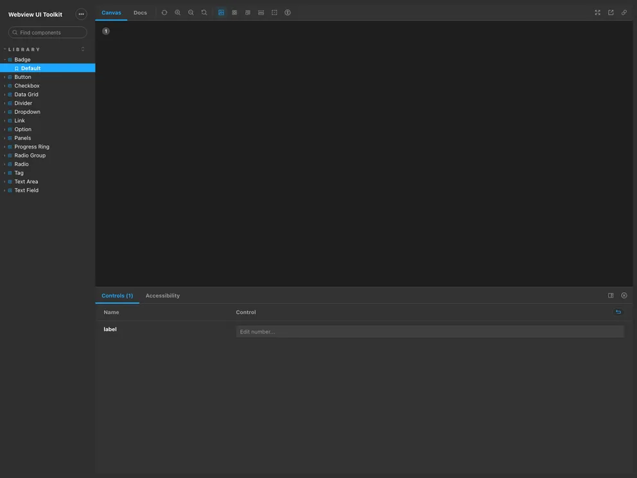Reset the canvas zoom level

tap(204, 13)
